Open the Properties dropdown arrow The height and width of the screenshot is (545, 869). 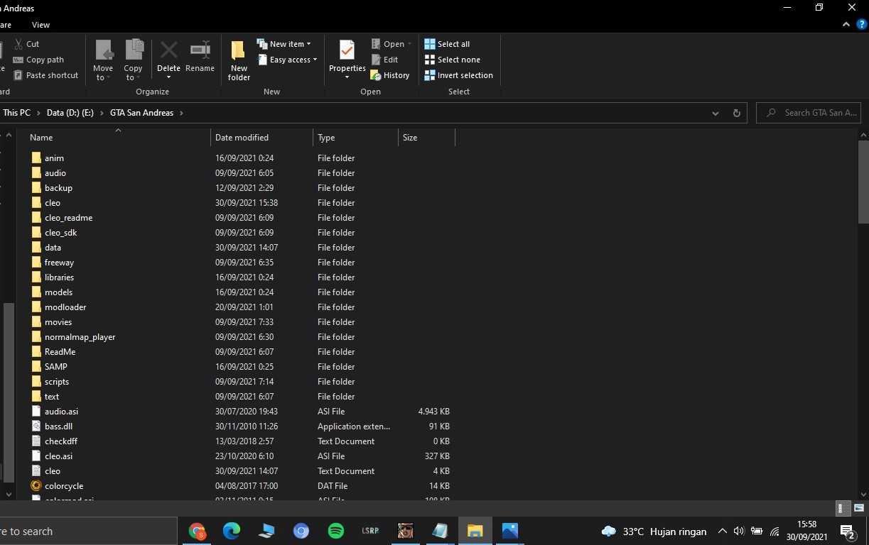(x=347, y=77)
